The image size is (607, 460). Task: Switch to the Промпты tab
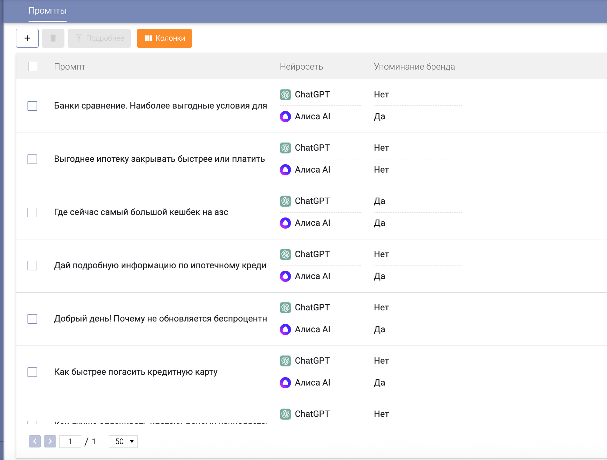click(x=47, y=11)
